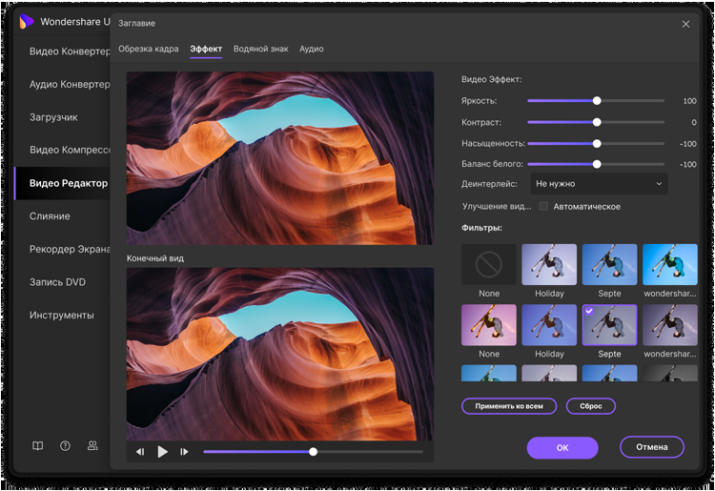Open Видео Редактор in sidebar

63,183
